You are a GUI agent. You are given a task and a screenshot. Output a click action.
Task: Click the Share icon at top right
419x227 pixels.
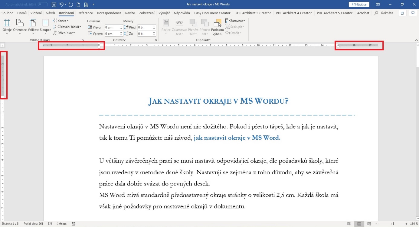pyautogui.click(x=402, y=13)
